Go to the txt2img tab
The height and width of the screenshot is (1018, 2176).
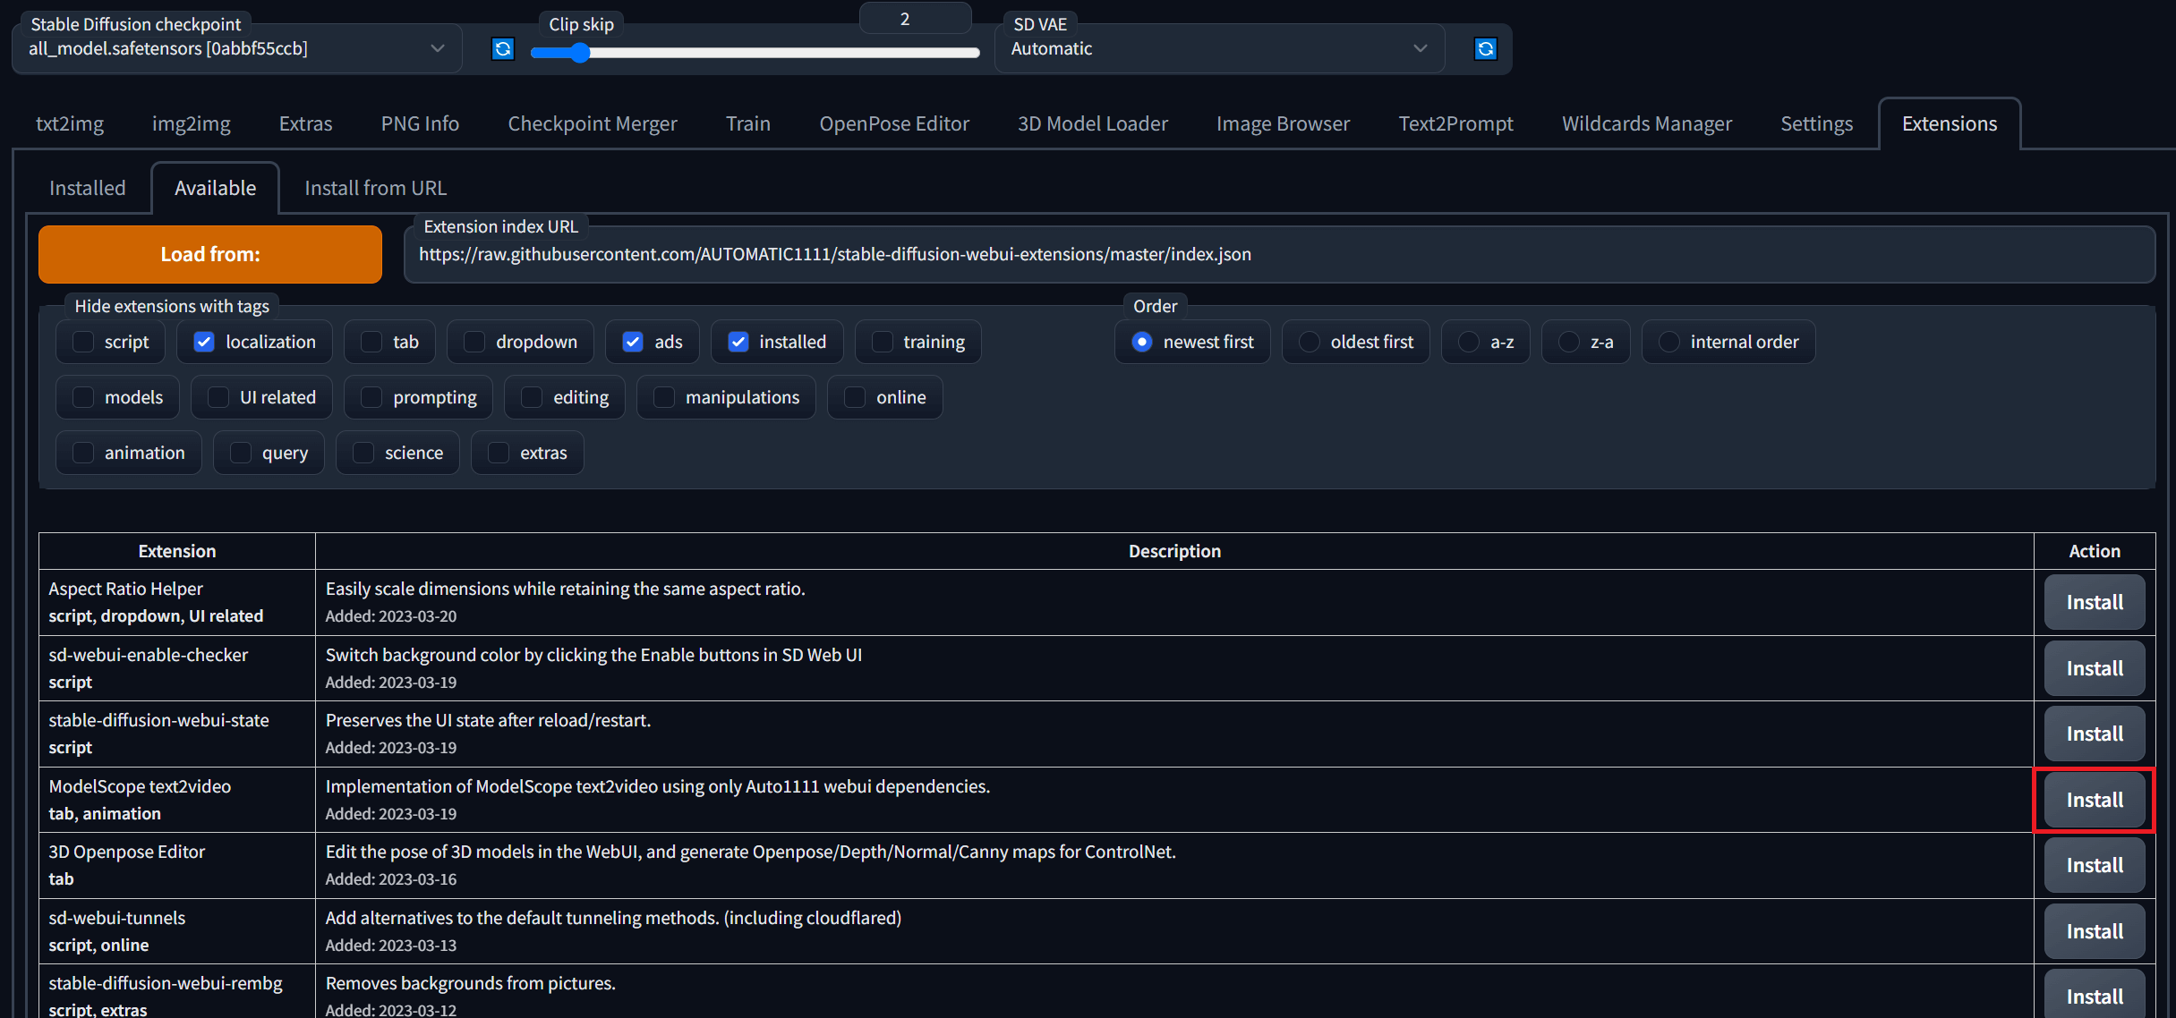(70, 123)
